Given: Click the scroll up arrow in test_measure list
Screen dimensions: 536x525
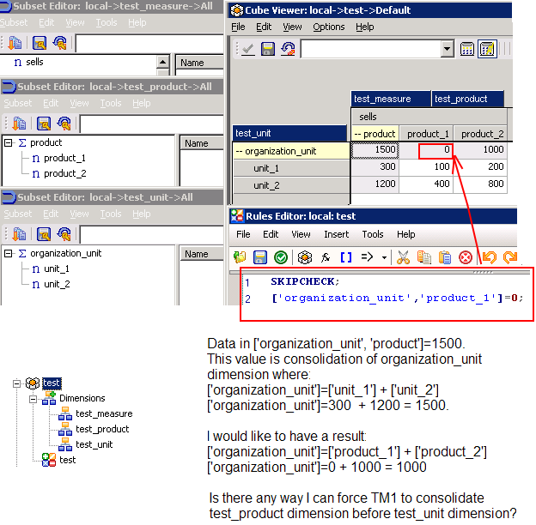Looking at the screenshot, I should coord(163,62).
